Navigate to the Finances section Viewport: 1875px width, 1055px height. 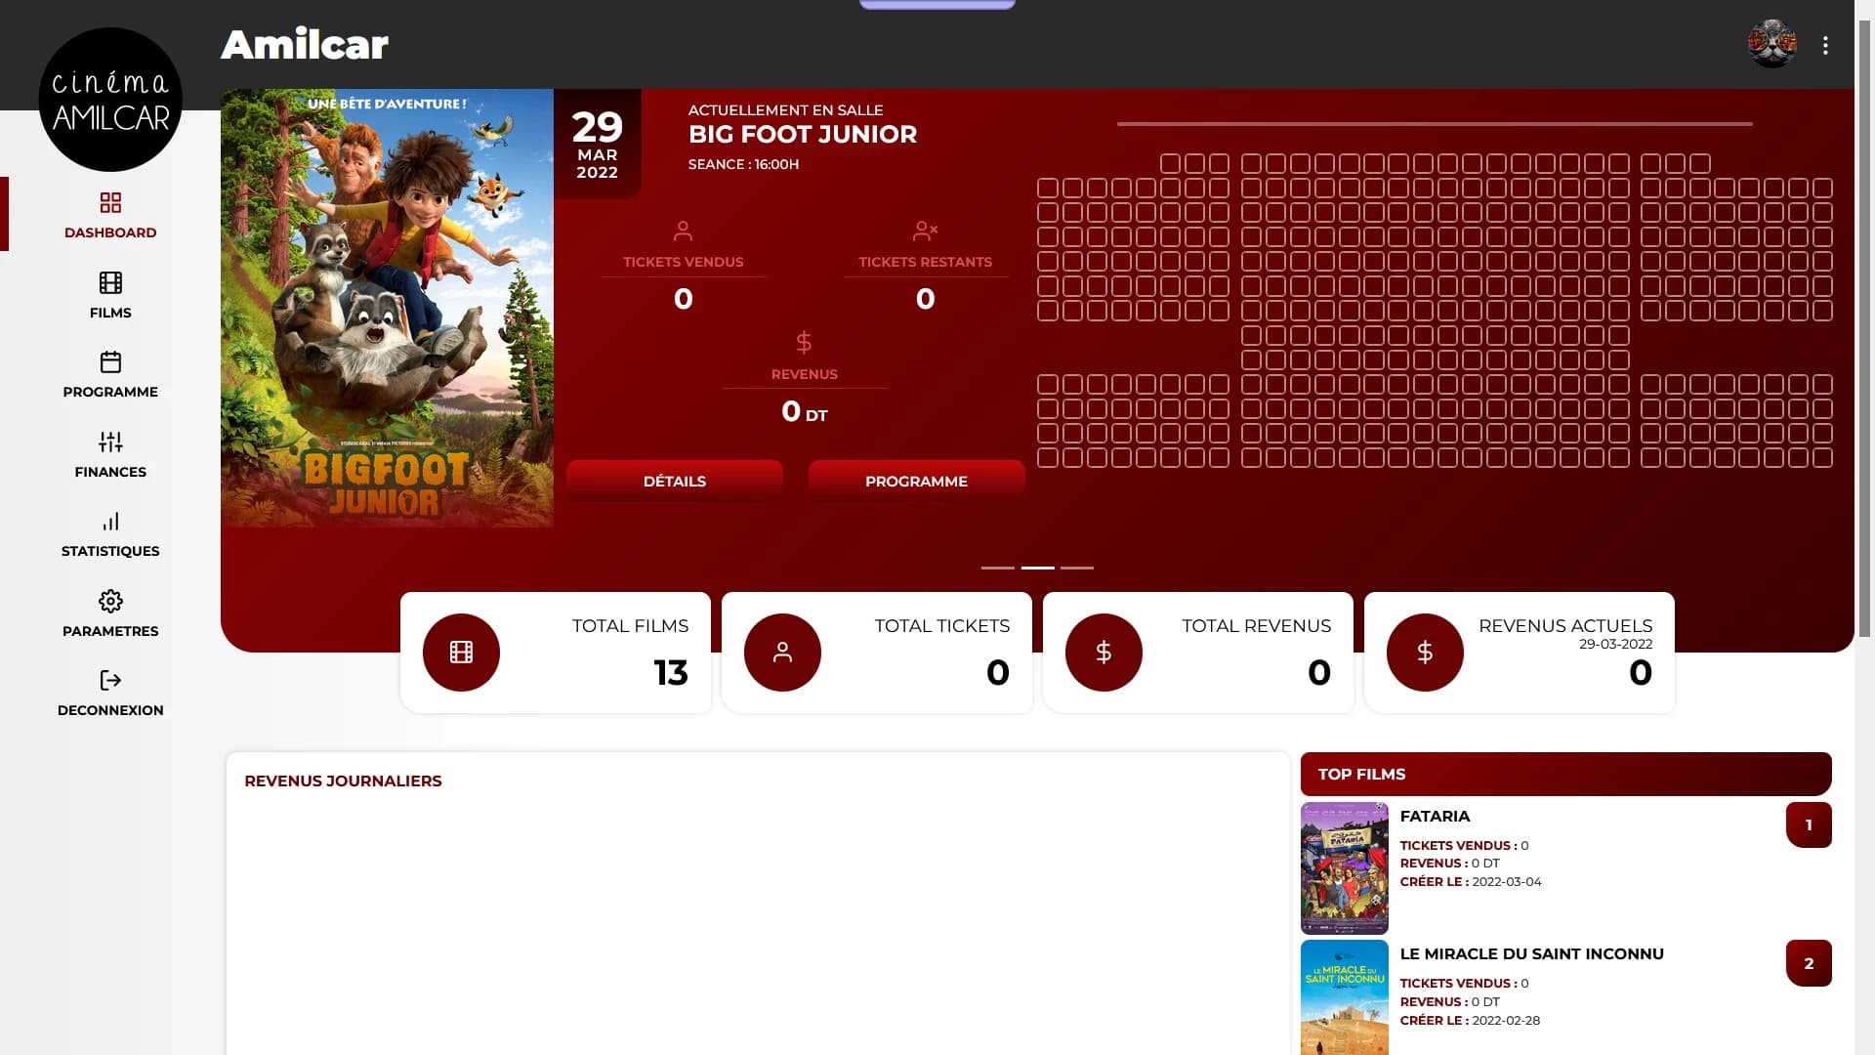point(110,454)
